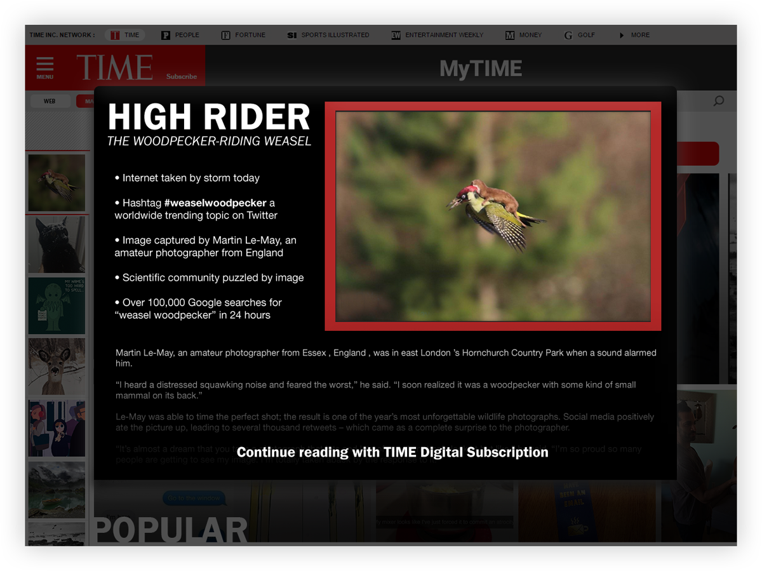The width and height of the screenshot is (762, 571).
Task: Click the #weaselwoodpecker hashtag
Action: (x=215, y=203)
